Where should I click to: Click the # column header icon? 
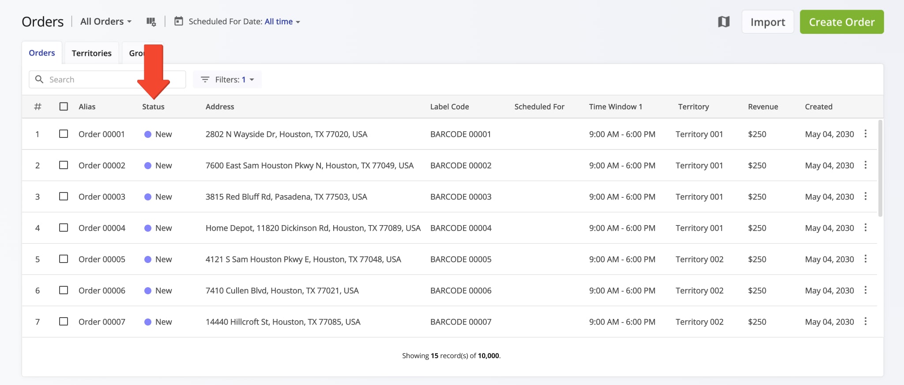[x=38, y=107]
